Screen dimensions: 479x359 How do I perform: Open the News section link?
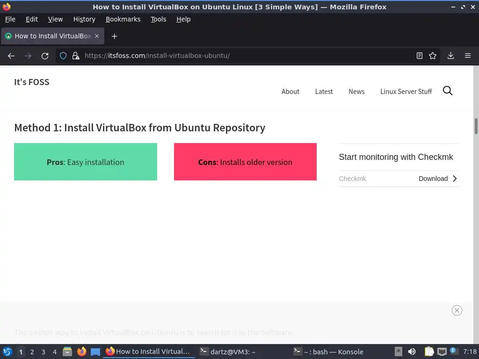click(356, 92)
